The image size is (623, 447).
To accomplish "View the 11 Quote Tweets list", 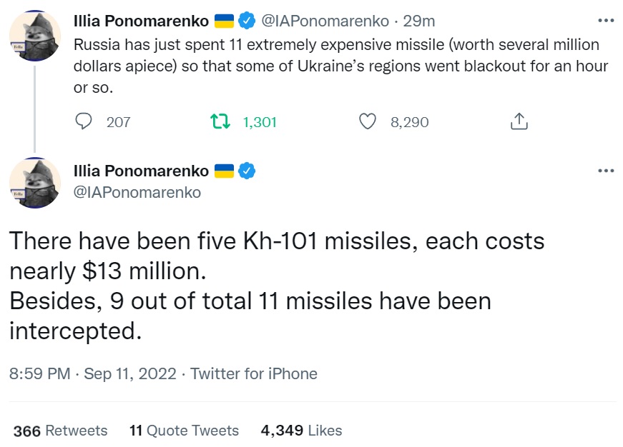I will [x=184, y=431].
